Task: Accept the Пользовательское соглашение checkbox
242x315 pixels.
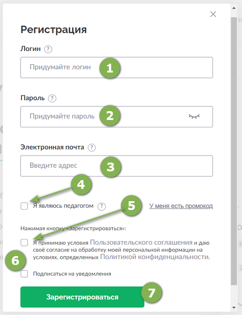Action: [24, 243]
